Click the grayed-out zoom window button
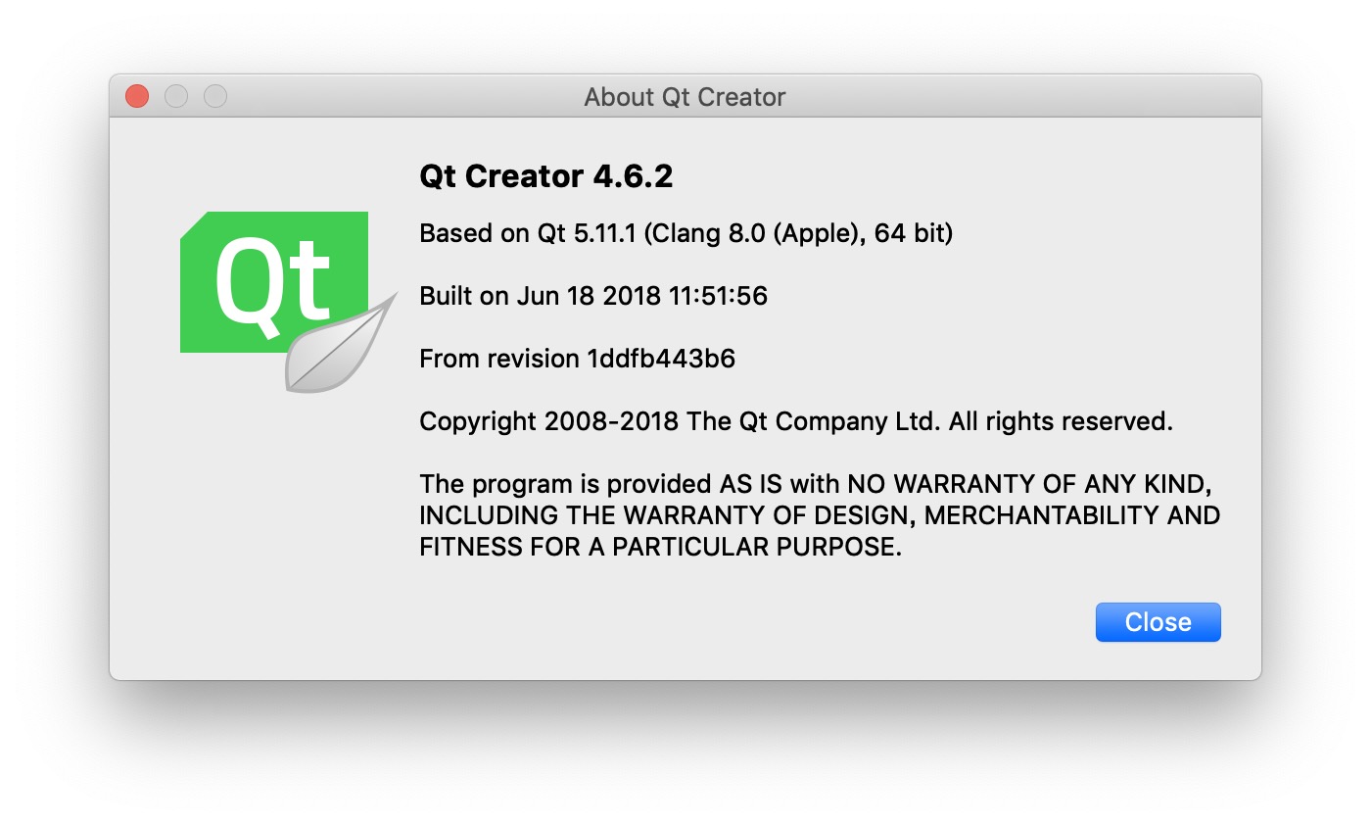Viewport: 1371px width, 825px height. (x=215, y=96)
